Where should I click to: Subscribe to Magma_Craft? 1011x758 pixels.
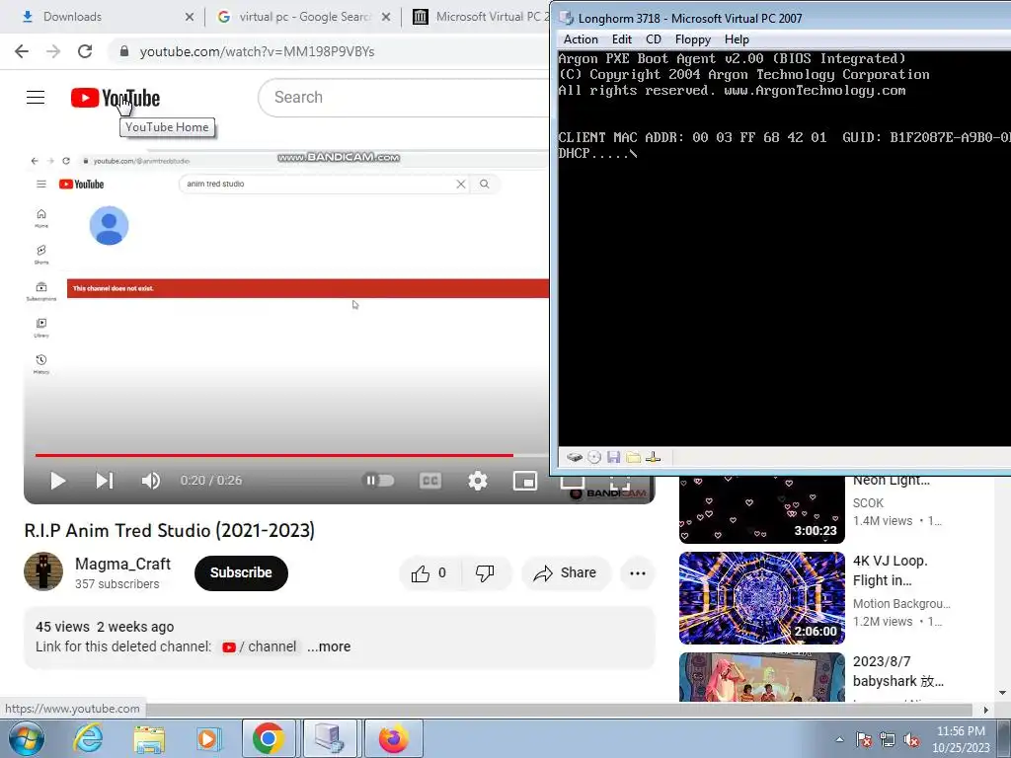(x=241, y=573)
